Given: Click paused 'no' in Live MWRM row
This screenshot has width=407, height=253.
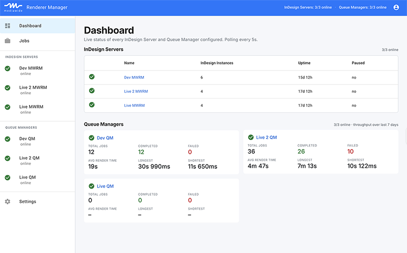Looking at the screenshot, I should point(354,105).
